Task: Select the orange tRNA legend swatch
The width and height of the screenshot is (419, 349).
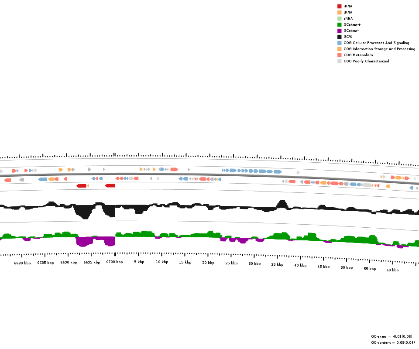Action: click(339, 12)
